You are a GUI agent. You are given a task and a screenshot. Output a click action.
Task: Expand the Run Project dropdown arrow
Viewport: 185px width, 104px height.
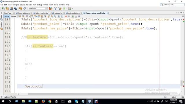[67, 8]
